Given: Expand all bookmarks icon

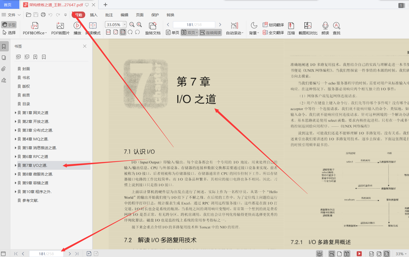Looking at the screenshot, I should 18,57.
